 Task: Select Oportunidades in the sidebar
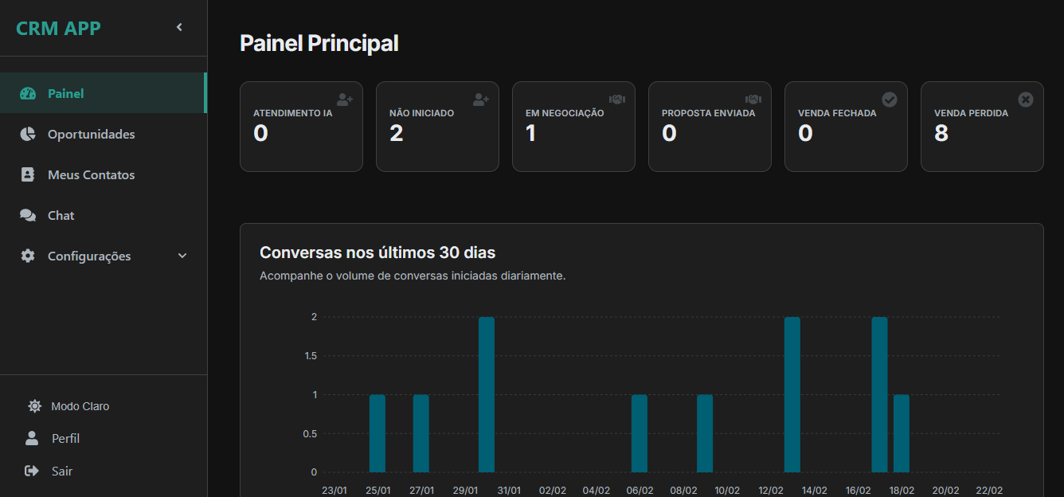[x=90, y=134]
